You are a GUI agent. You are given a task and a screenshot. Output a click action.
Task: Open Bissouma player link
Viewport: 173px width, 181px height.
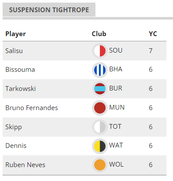pyautogui.click(x=20, y=70)
